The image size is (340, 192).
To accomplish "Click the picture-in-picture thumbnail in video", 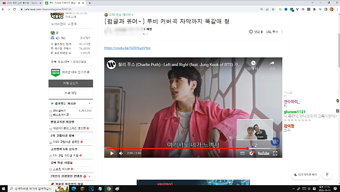I will coord(255,130).
